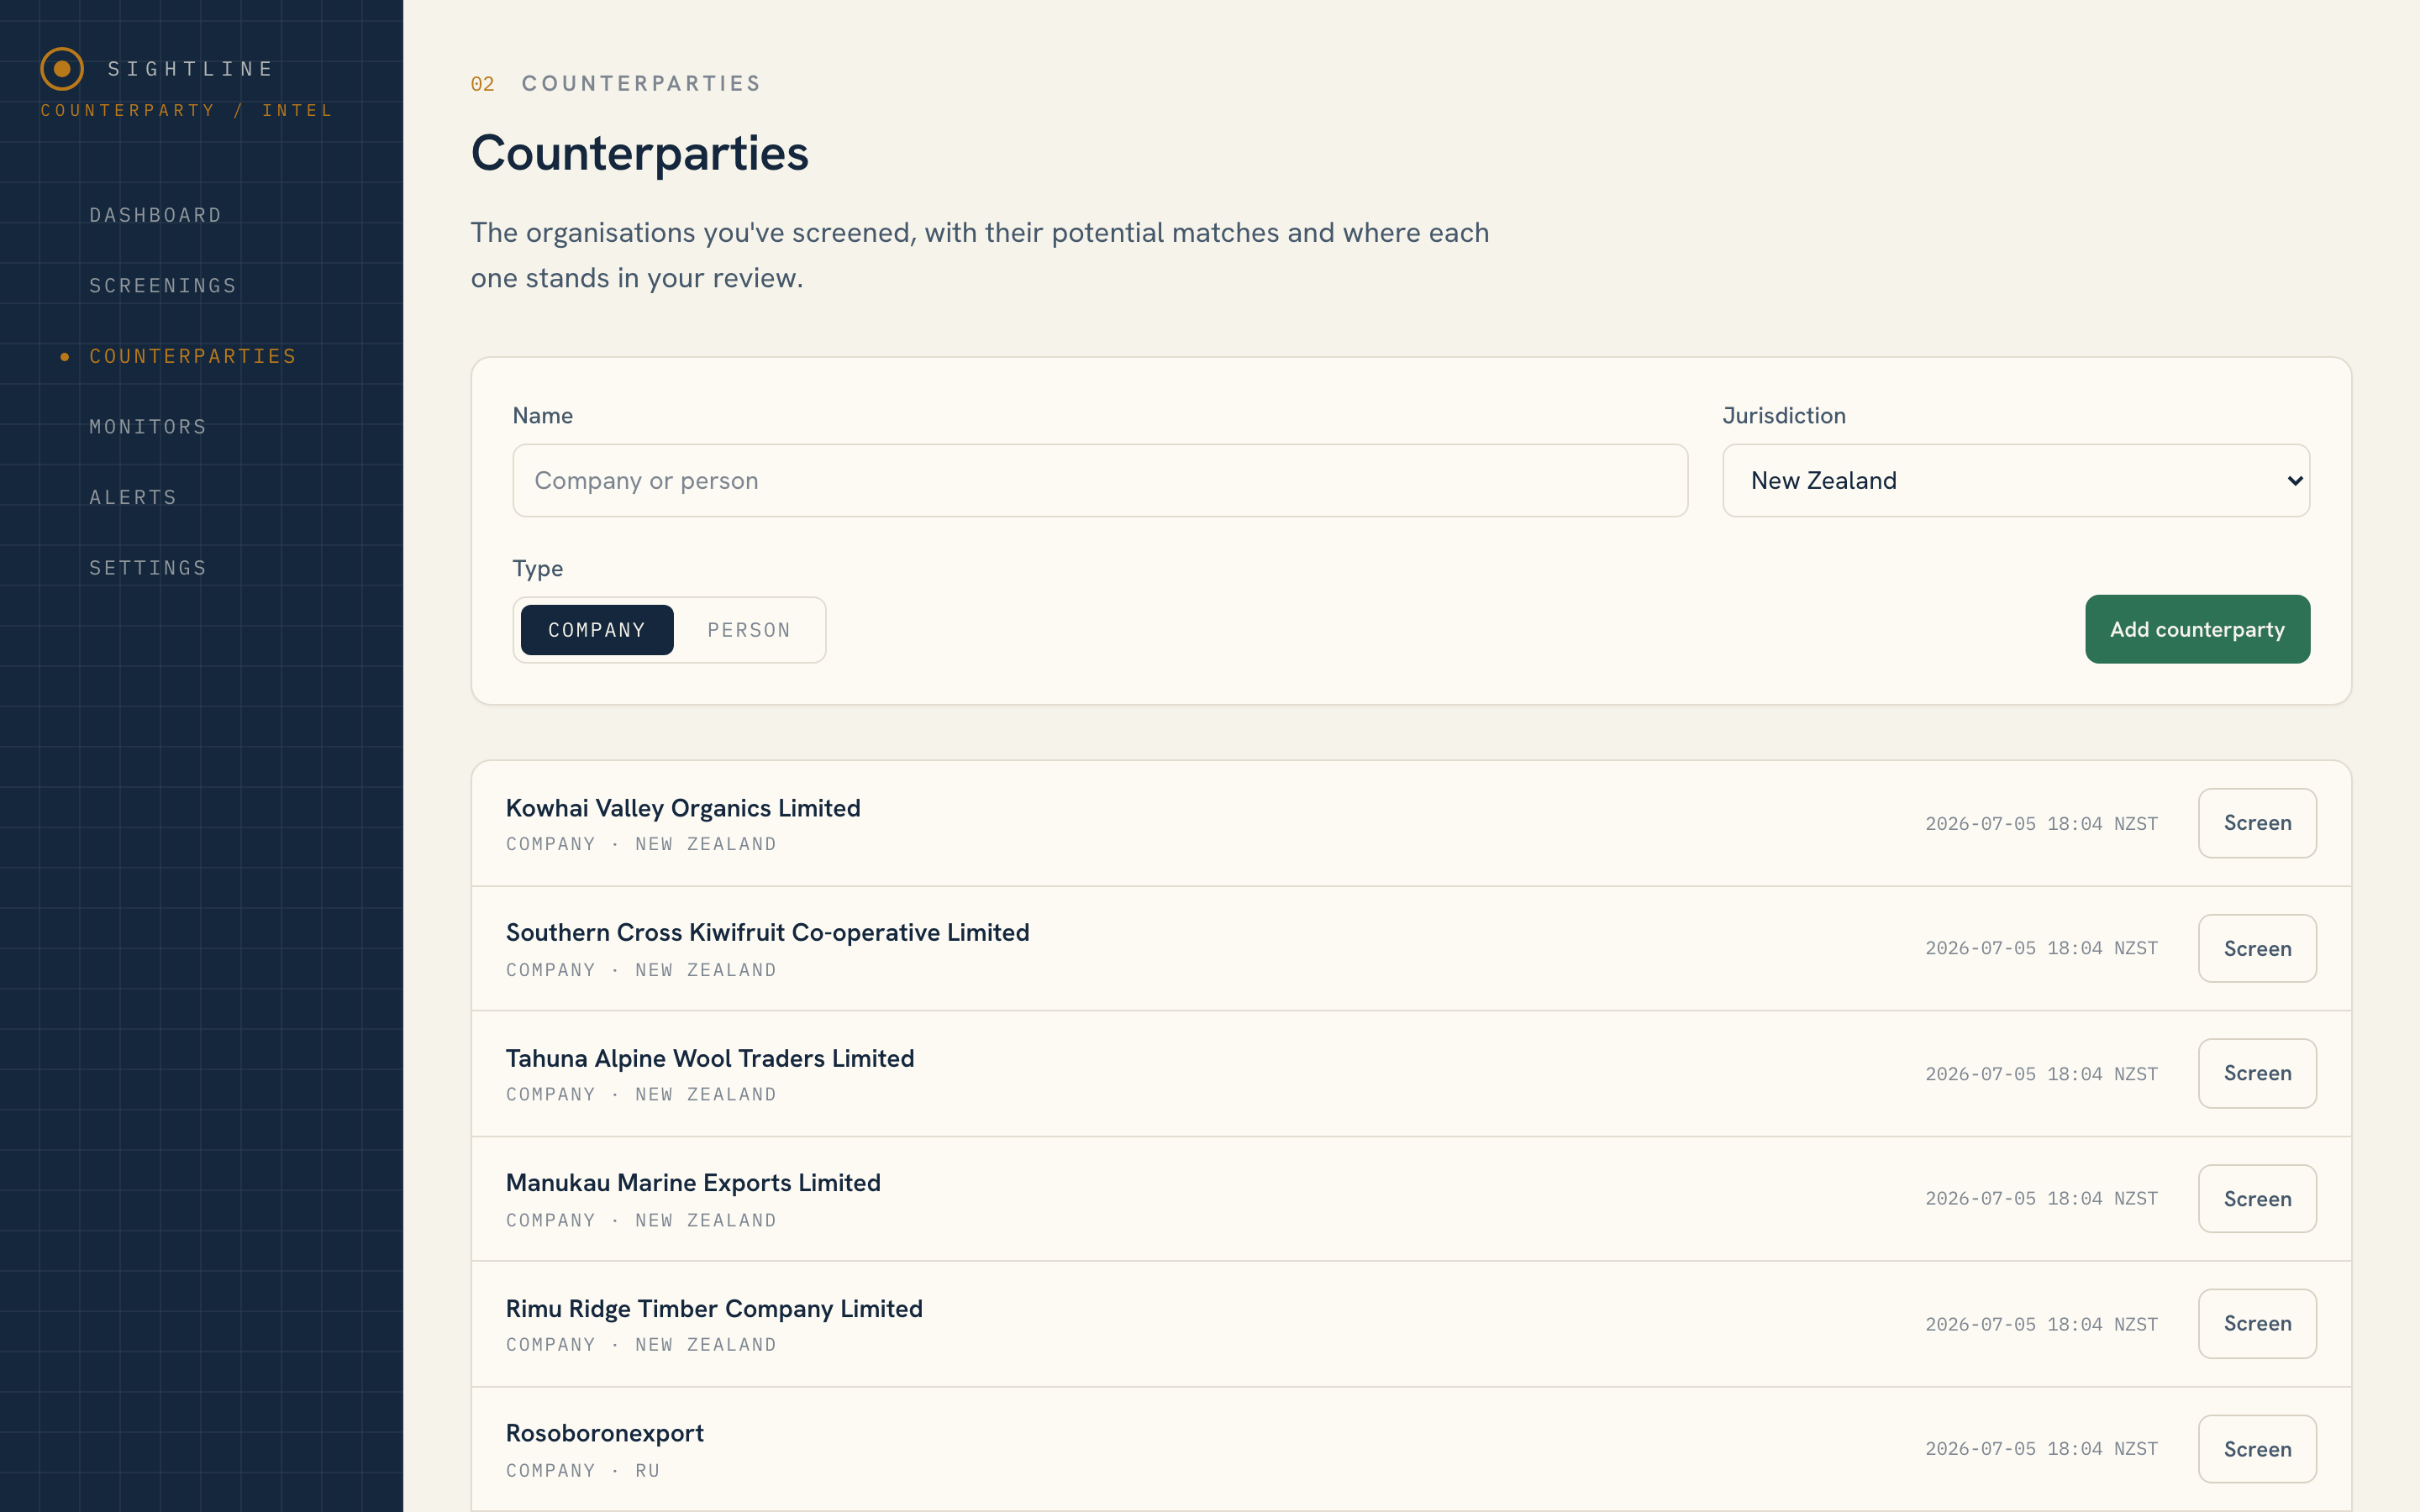Click the Counterparties page heading

coord(640,153)
